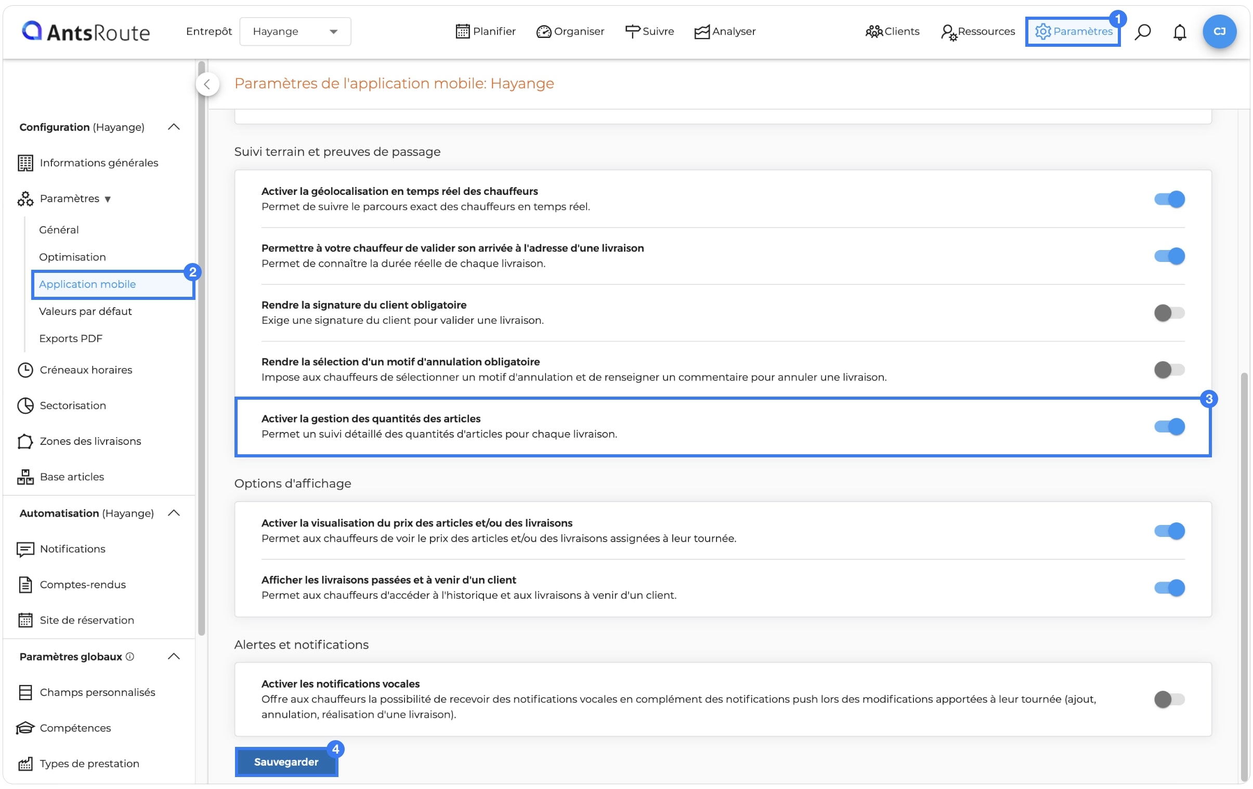Click the Alertes et notifications heading
This screenshot has width=1253, height=789.
tap(301, 645)
